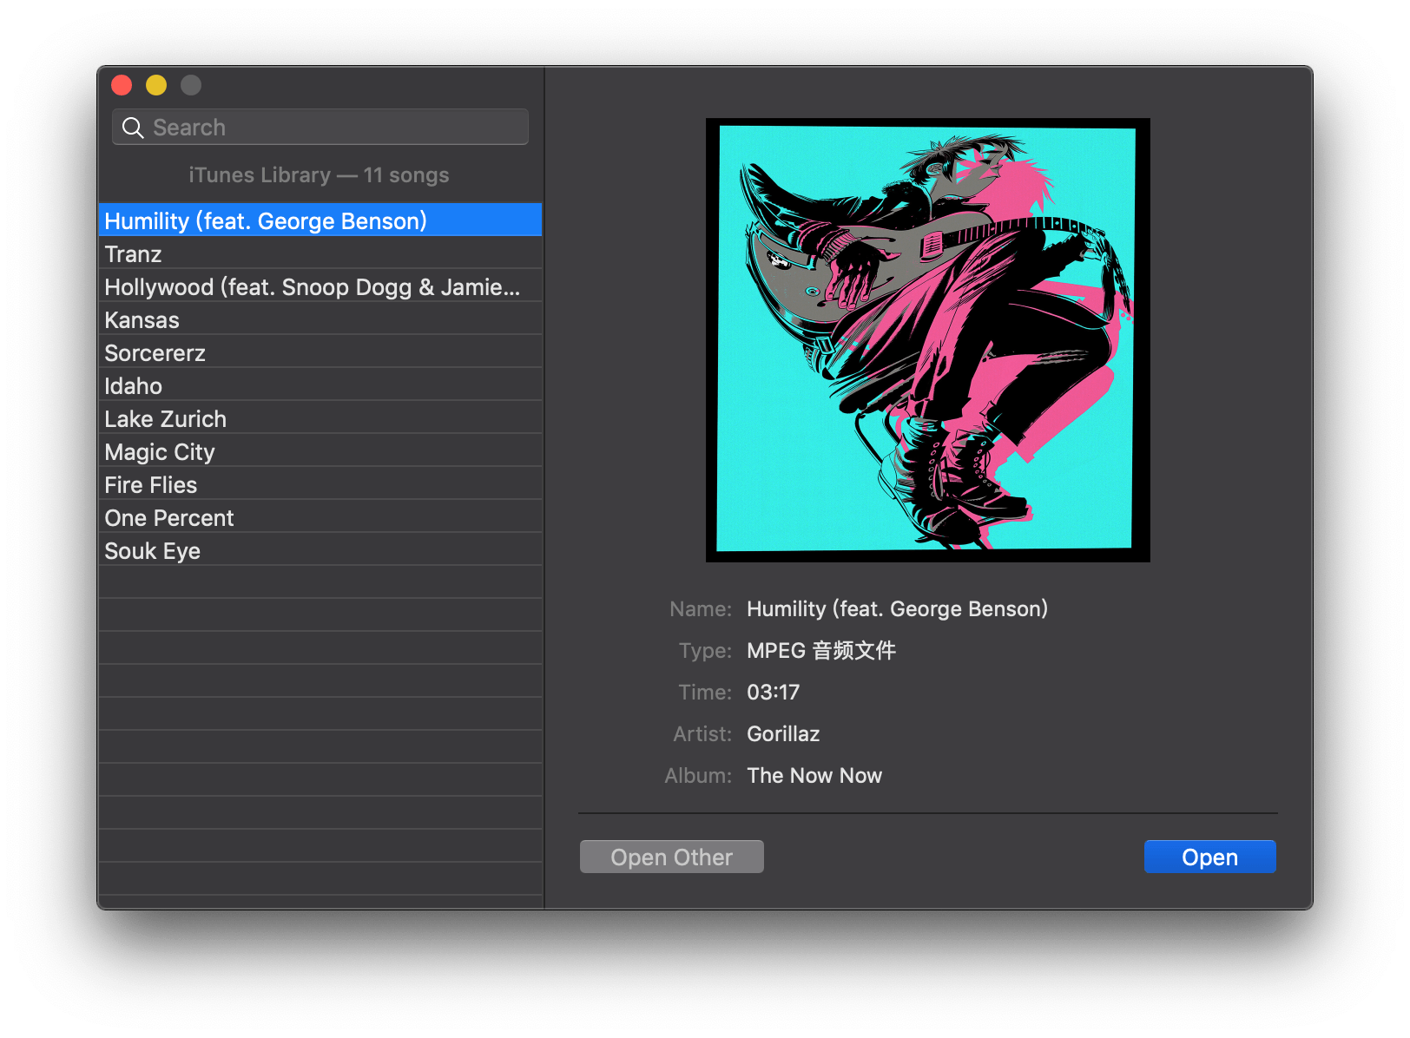The height and width of the screenshot is (1038, 1410).
Task: Click the album artwork thumbnail
Action: click(927, 340)
